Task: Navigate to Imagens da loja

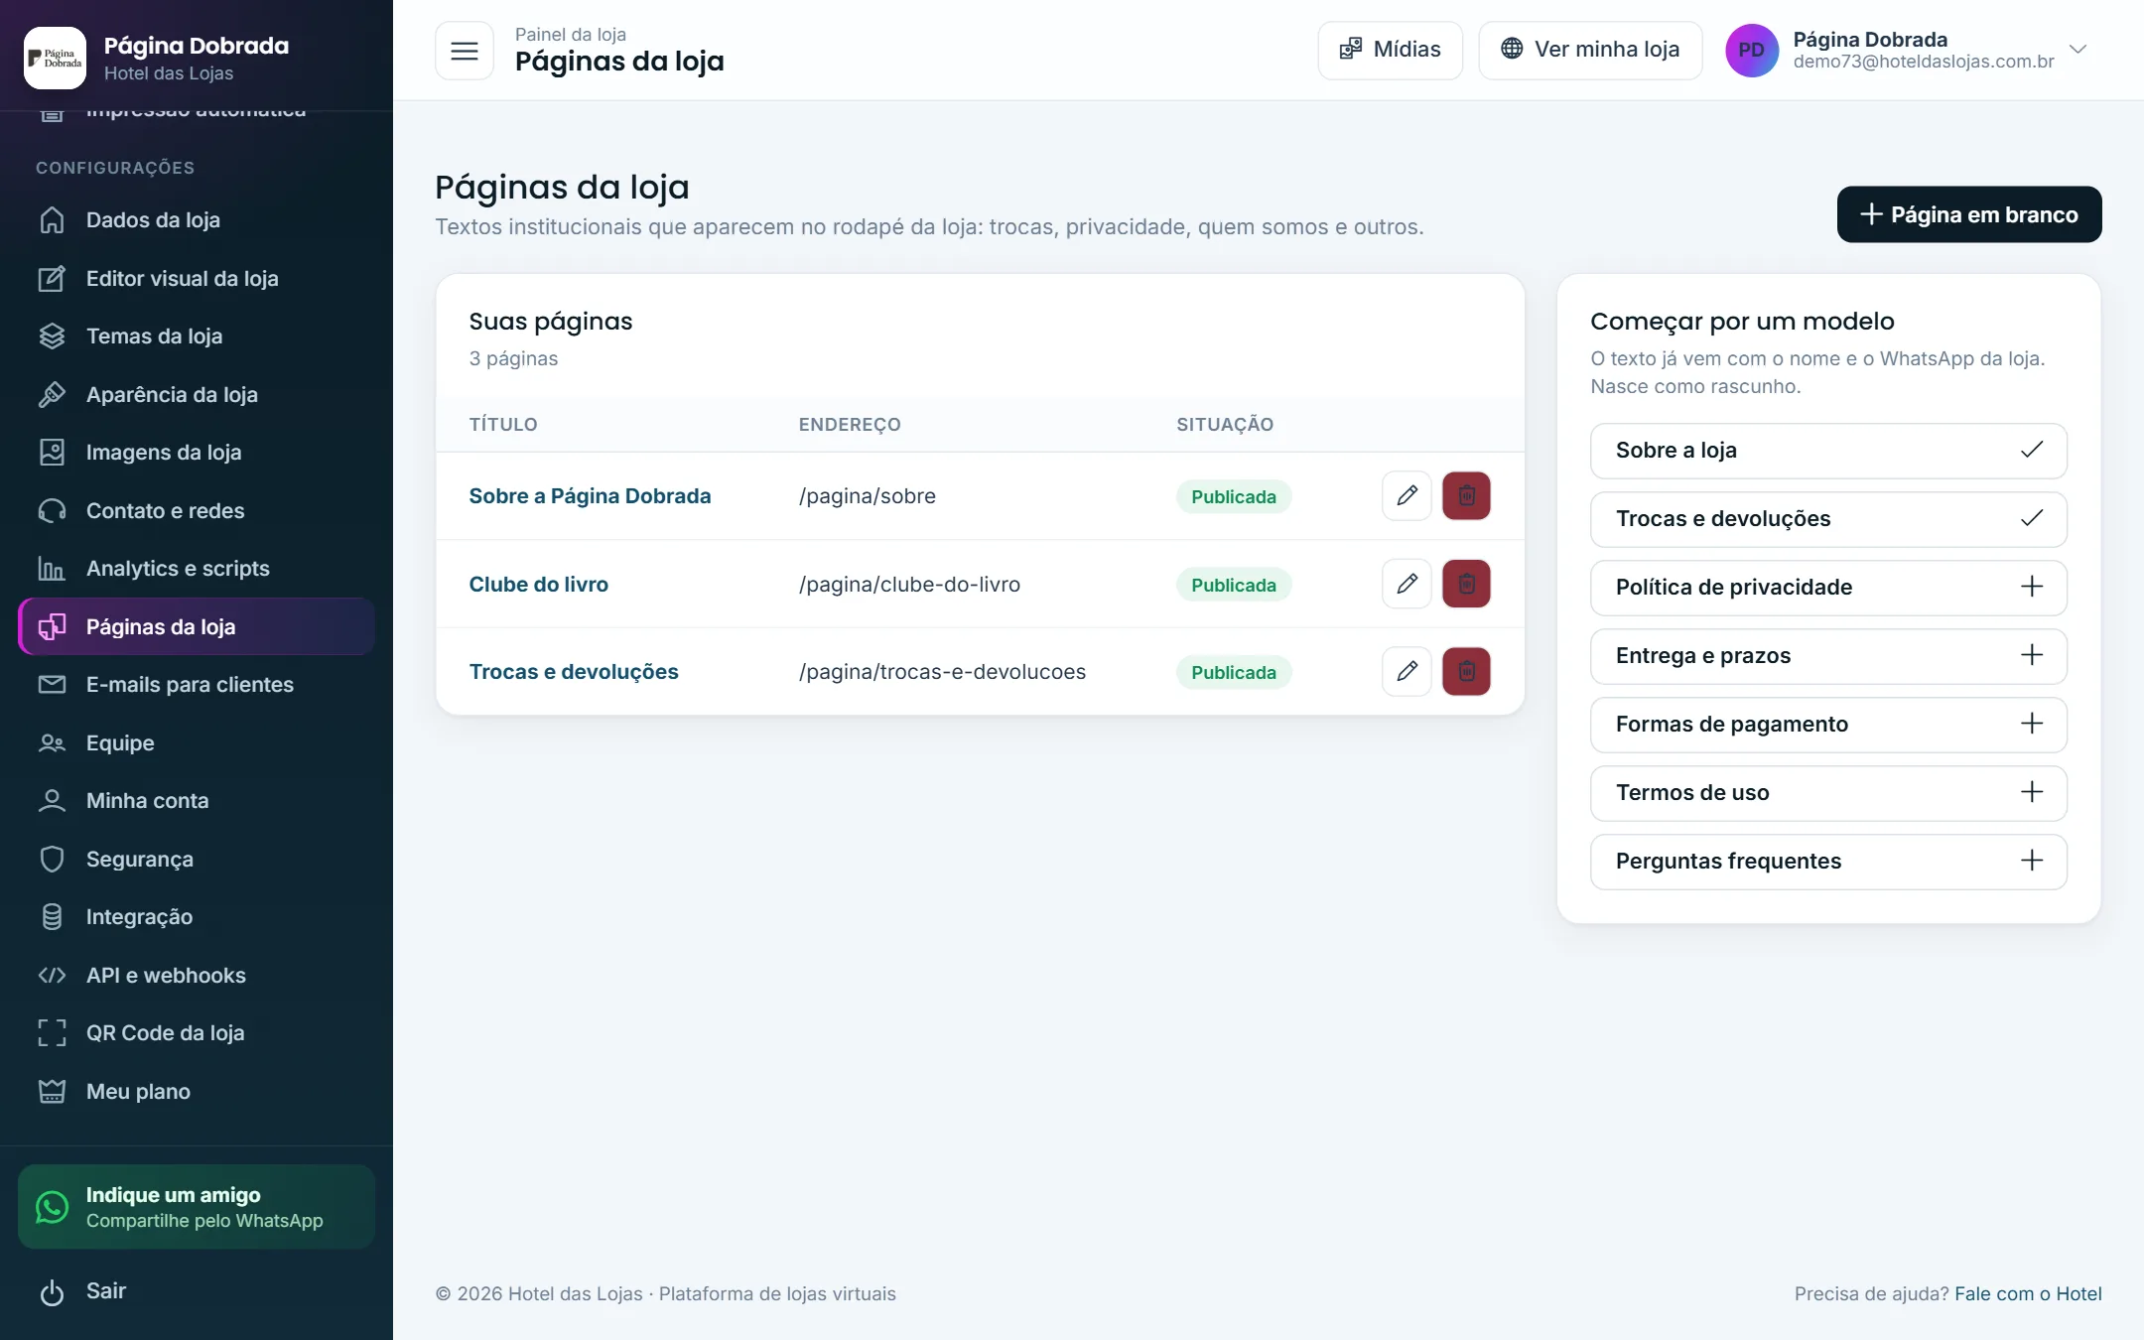Action: [x=197, y=452]
